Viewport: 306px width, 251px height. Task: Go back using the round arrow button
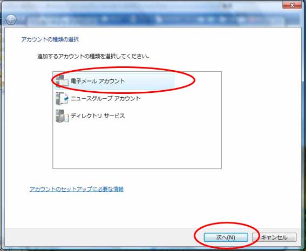coord(11,20)
